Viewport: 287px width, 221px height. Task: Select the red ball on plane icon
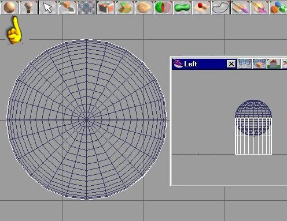201,8
